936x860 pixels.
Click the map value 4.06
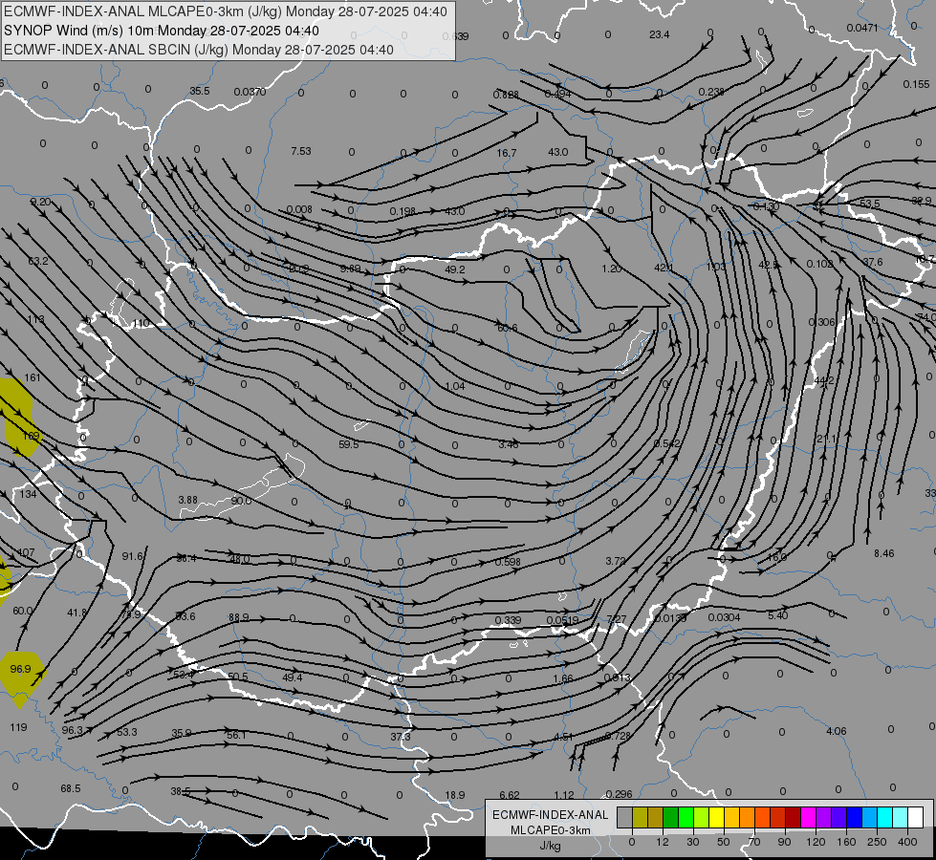coord(836,730)
